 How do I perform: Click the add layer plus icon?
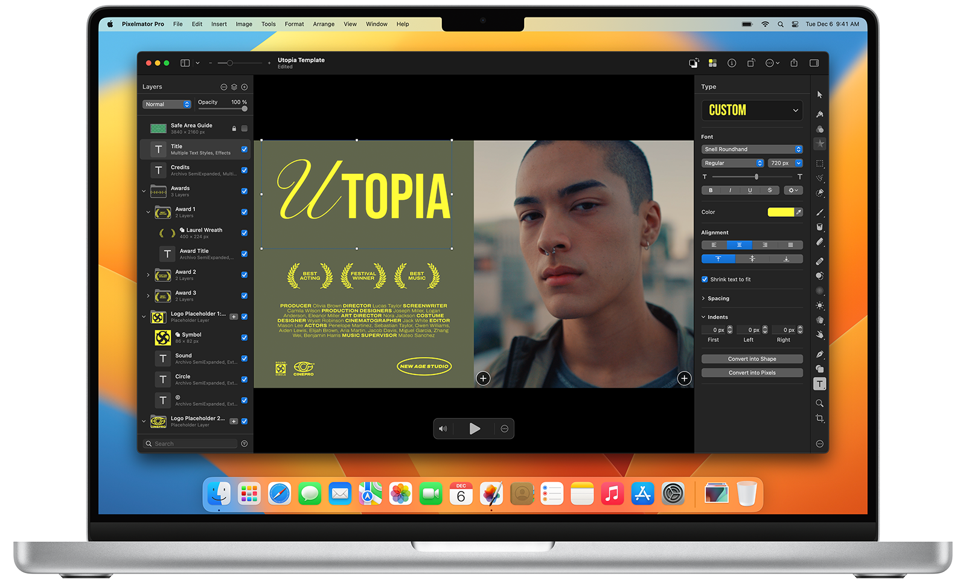click(x=245, y=87)
